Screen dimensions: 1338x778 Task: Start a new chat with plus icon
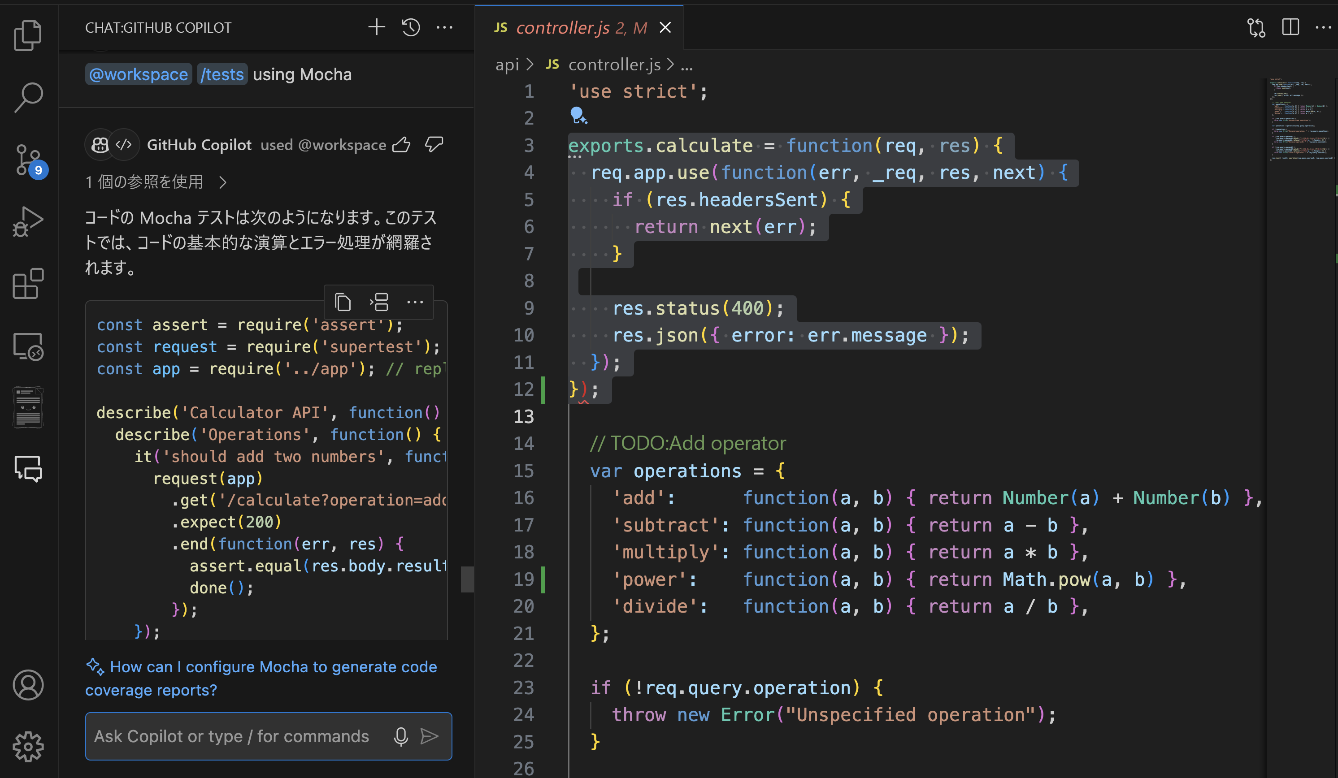377,27
